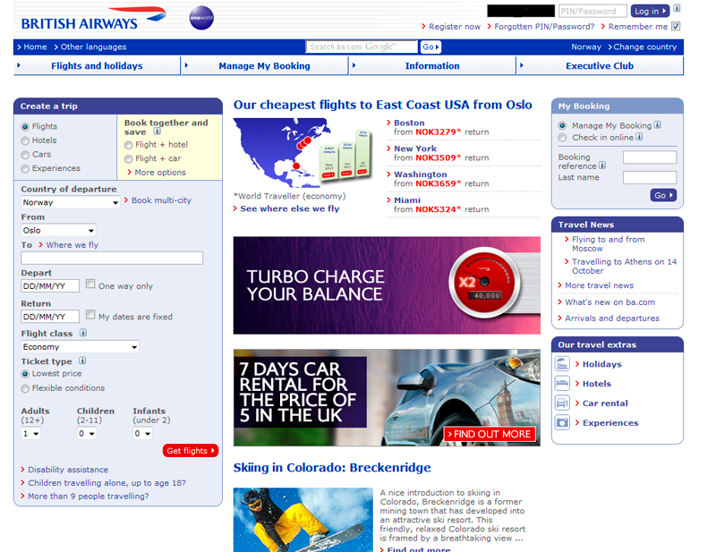Click the Search ba.com field
The width and height of the screenshot is (716, 552).
(x=362, y=47)
